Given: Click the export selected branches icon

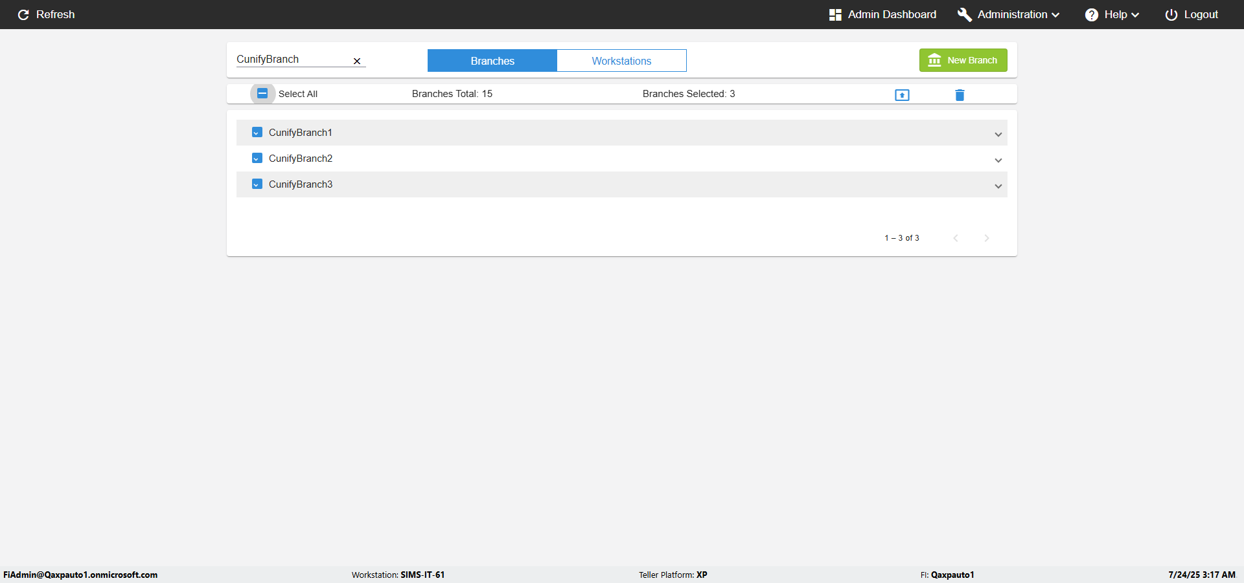Looking at the screenshot, I should pos(902,95).
